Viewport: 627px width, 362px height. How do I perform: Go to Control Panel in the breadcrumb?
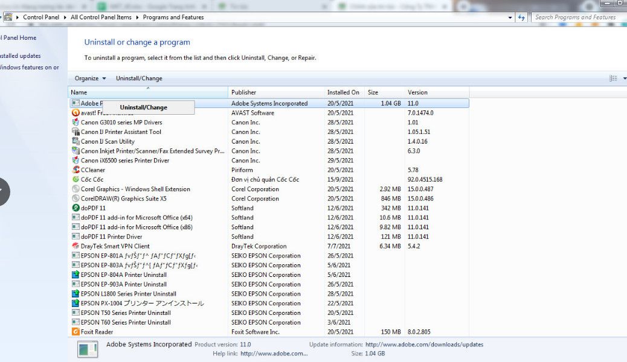click(41, 17)
